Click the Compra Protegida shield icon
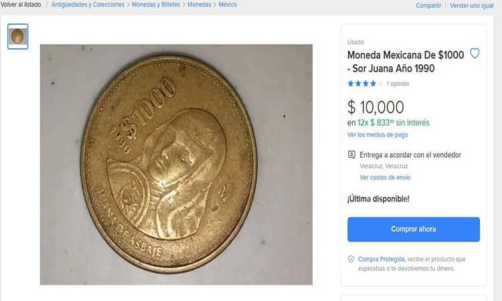This screenshot has height=301, width=502. click(351, 259)
